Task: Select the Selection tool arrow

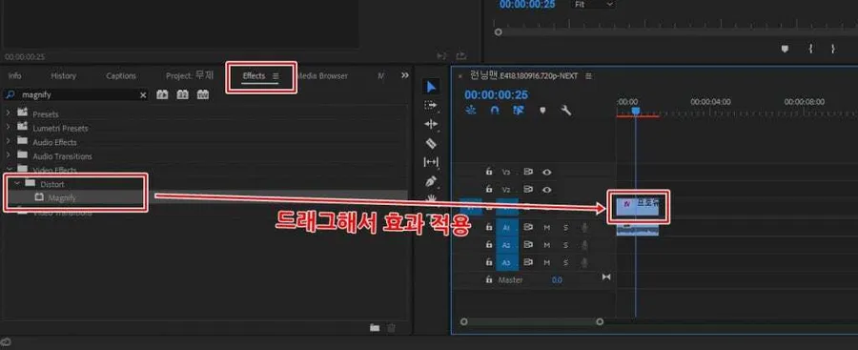Action: [432, 87]
